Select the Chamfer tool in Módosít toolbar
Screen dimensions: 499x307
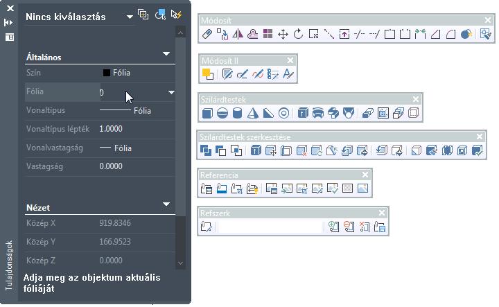(435, 34)
